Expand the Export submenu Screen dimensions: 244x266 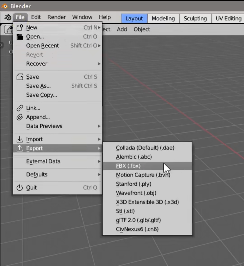point(58,148)
